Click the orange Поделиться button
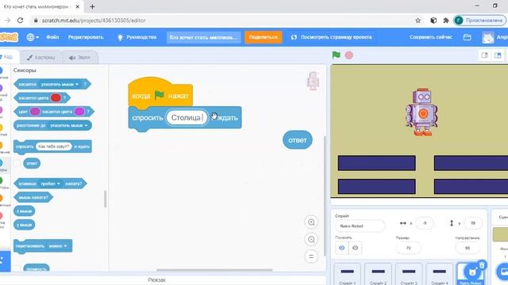This screenshot has height=285, width=508. point(263,37)
